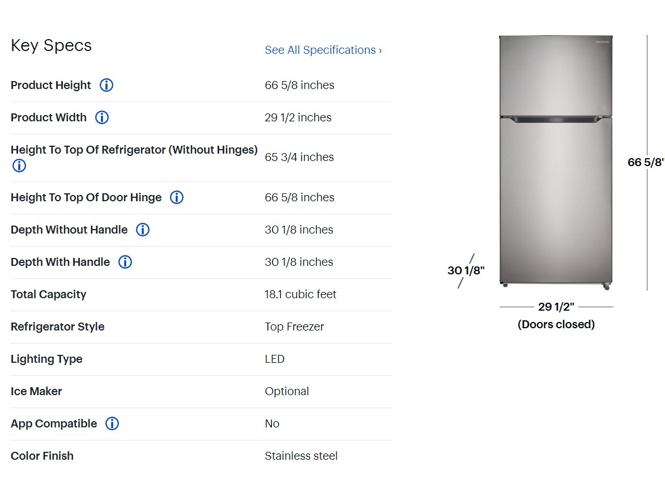665x500 pixels.
Task: Click the info icon next to Product Height
Action: pyautogui.click(x=106, y=85)
